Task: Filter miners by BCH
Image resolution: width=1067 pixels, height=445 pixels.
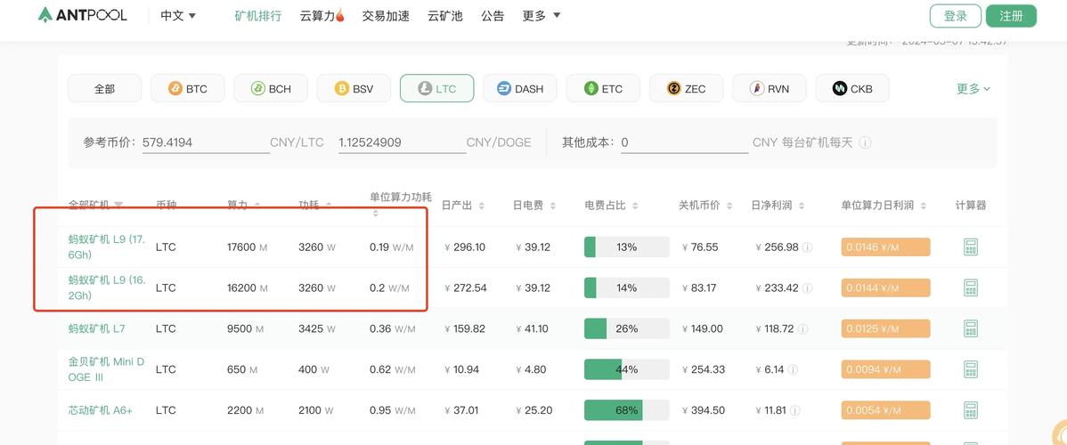Action: [271, 88]
